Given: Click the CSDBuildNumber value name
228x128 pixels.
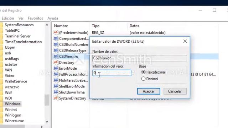Looking at the screenshot, I should [74, 44].
